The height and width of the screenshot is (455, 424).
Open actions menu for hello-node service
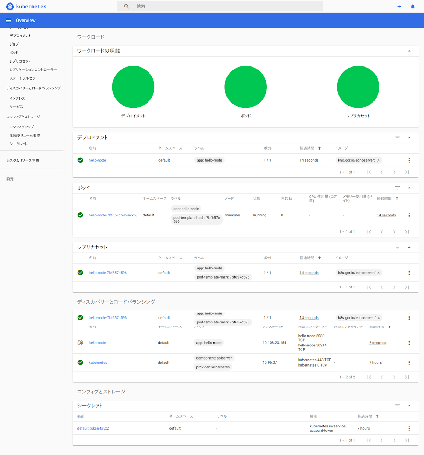[409, 343]
